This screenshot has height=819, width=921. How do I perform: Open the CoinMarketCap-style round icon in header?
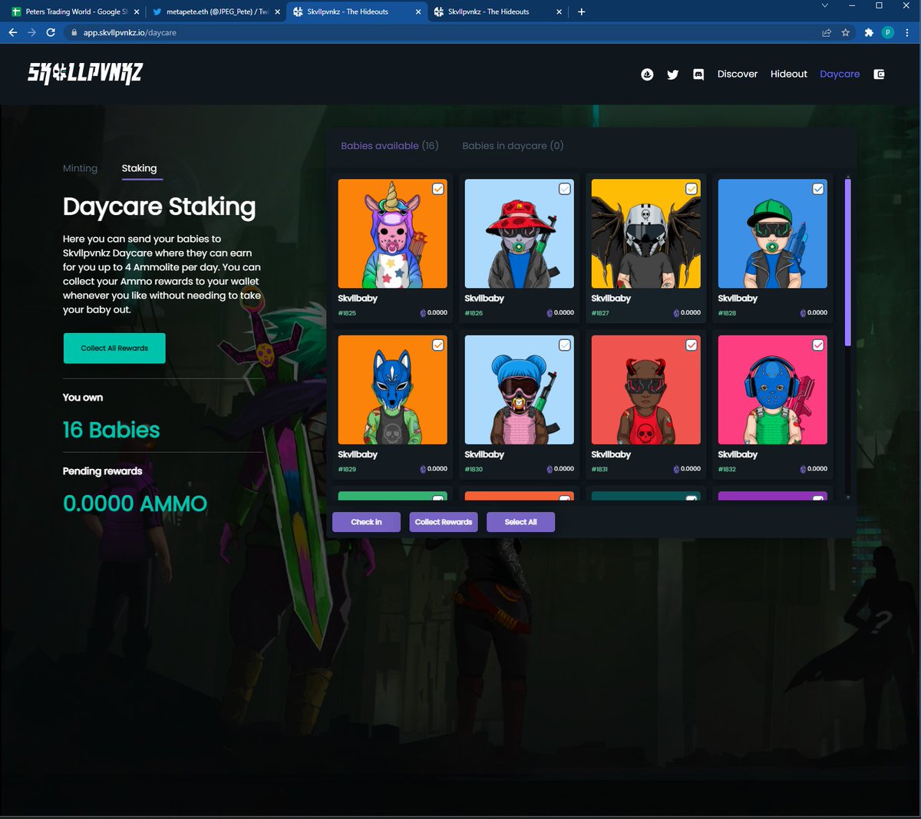tap(647, 74)
